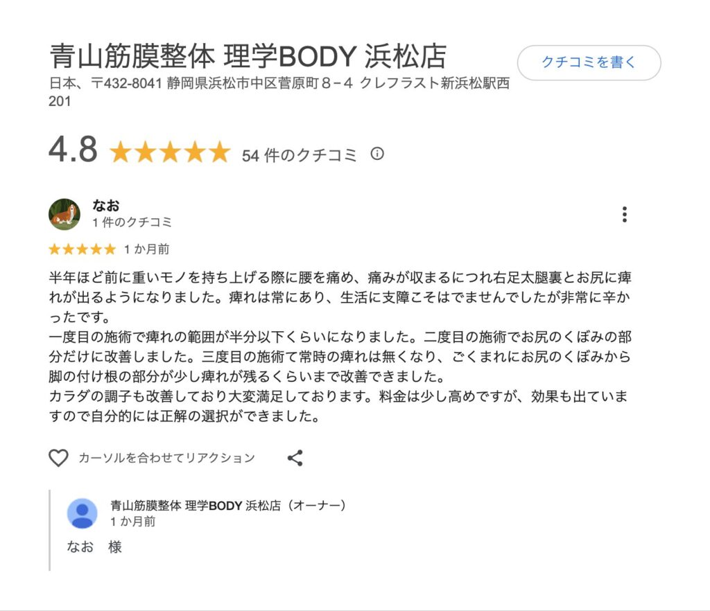
Task: Click the カーソルを合わせてリアクション label
Action: coord(167,458)
